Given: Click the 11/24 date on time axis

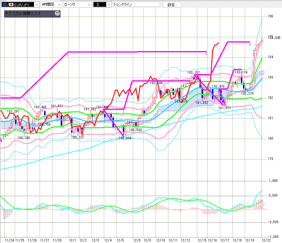Looking at the screenshot, I should [x=10, y=240].
